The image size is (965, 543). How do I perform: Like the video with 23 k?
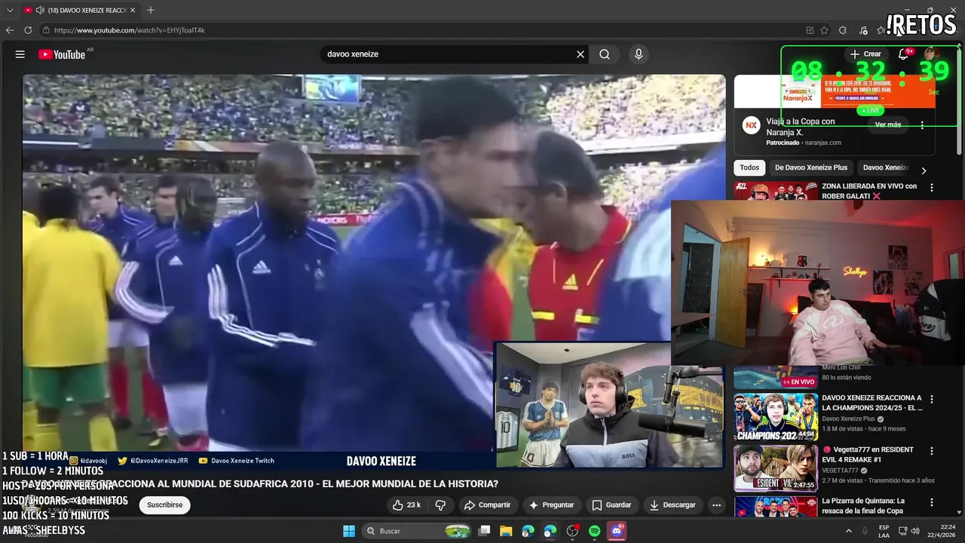point(406,505)
